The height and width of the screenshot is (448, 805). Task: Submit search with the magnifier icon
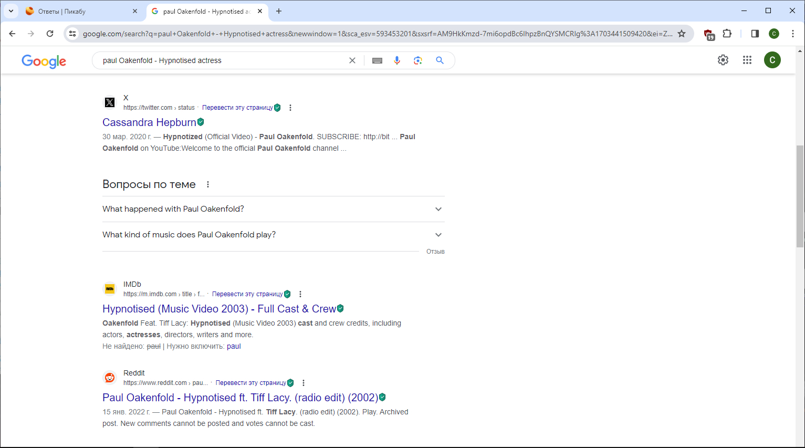click(x=440, y=60)
